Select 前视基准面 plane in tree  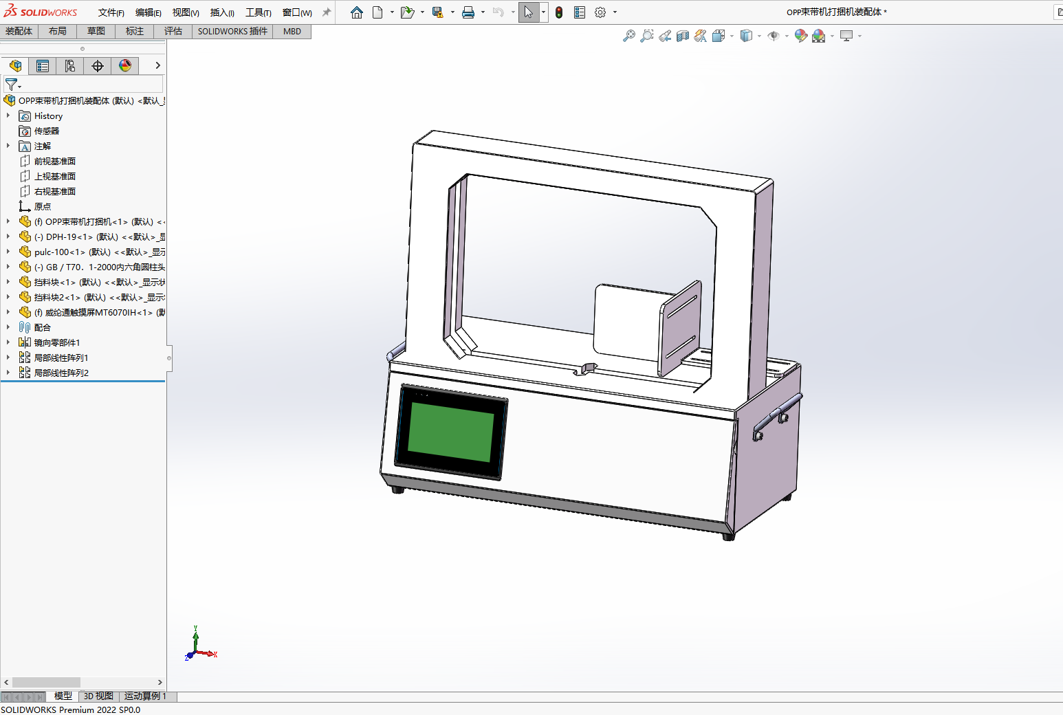coord(55,161)
